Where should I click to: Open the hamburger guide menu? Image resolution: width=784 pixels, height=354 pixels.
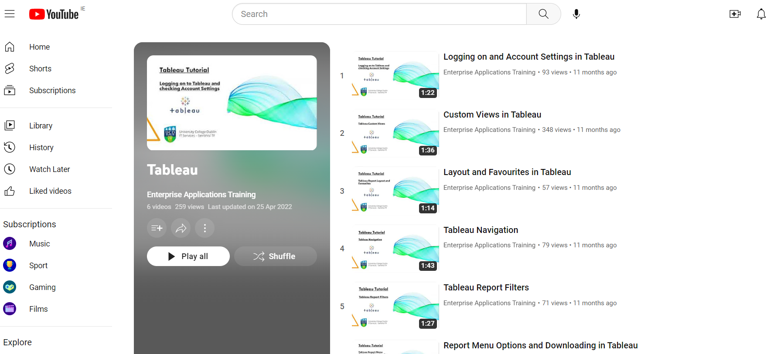coord(10,14)
